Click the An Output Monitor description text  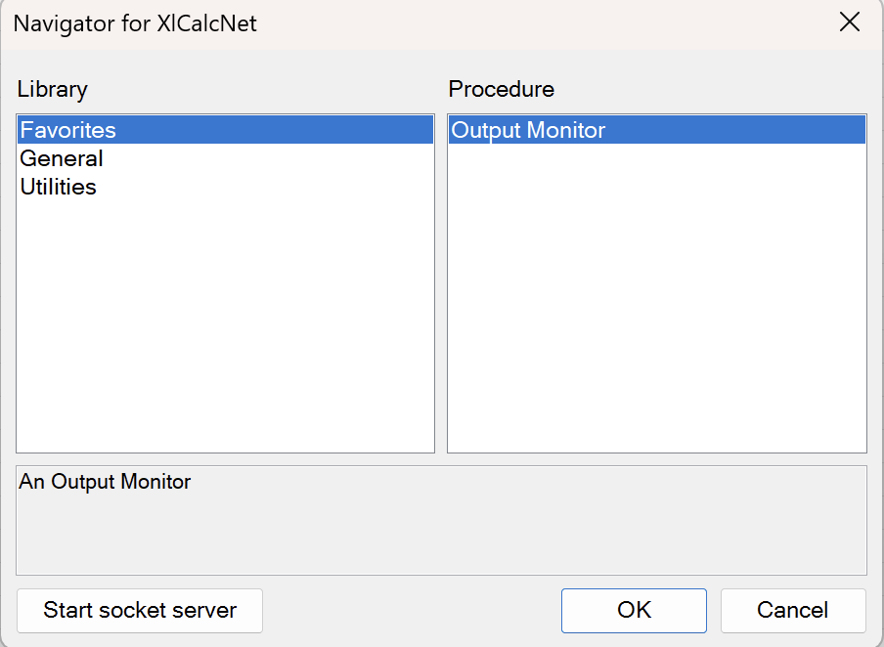point(105,482)
